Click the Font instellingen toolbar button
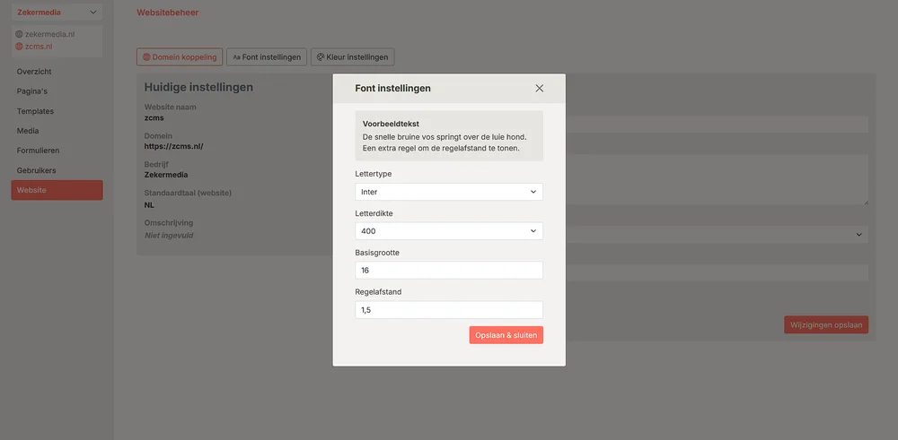This screenshot has height=440, width=898. point(267,57)
